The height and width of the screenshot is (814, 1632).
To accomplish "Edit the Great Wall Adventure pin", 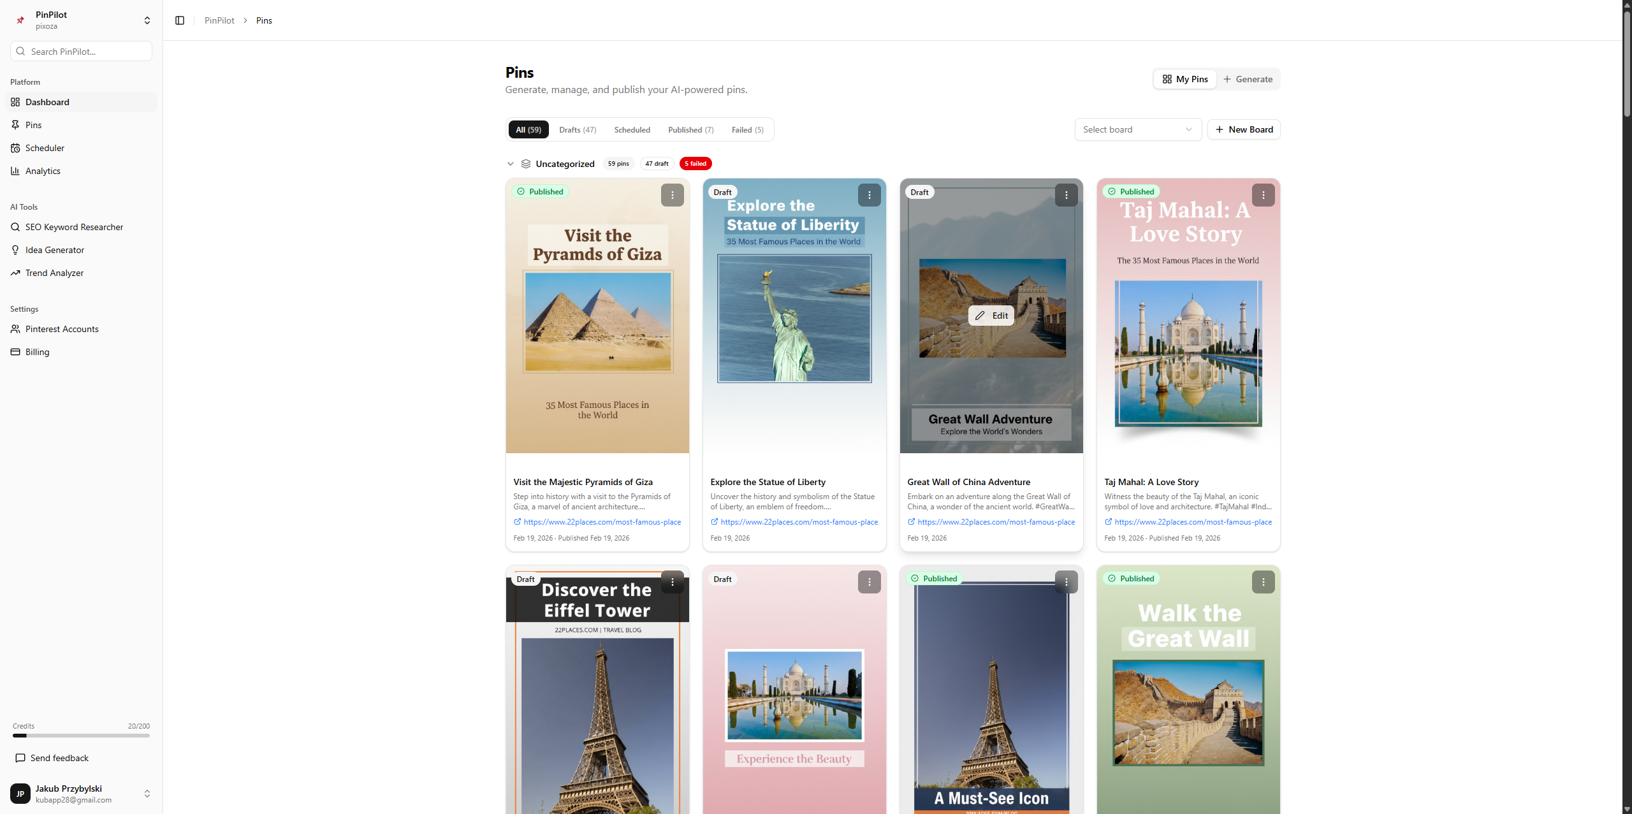I will (991, 316).
